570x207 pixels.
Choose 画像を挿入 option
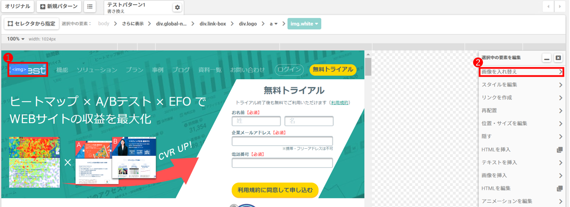pyautogui.click(x=521, y=175)
